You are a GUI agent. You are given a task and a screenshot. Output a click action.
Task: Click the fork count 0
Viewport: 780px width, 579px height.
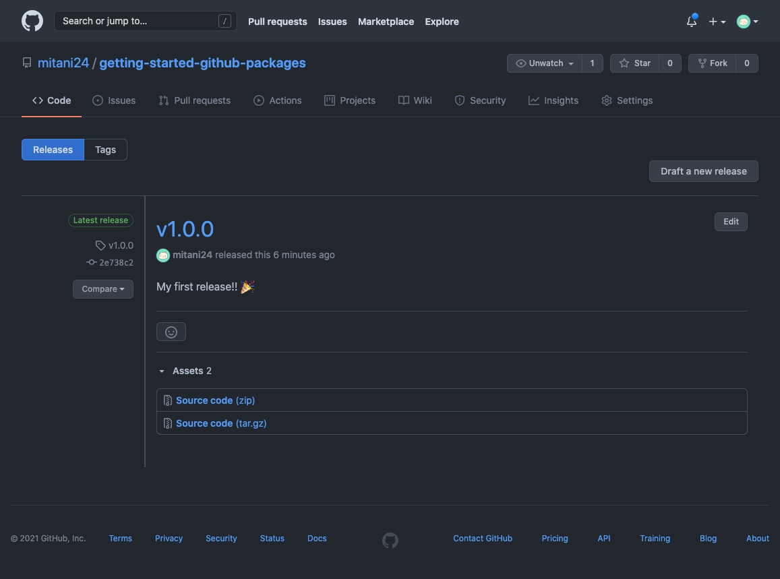(x=747, y=63)
